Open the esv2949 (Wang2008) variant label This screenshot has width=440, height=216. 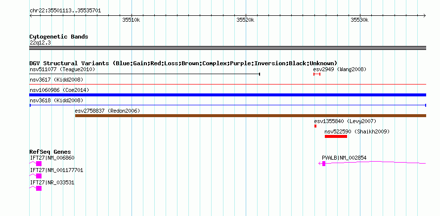click(x=340, y=69)
